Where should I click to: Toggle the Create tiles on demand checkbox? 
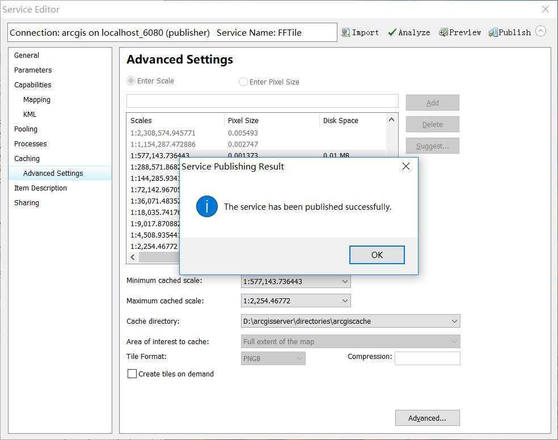pyautogui.click(x=132, y=374)
